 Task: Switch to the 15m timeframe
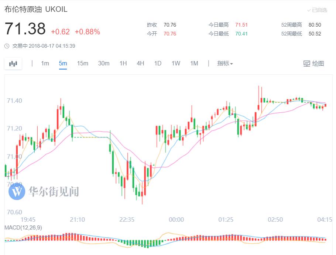82,64
